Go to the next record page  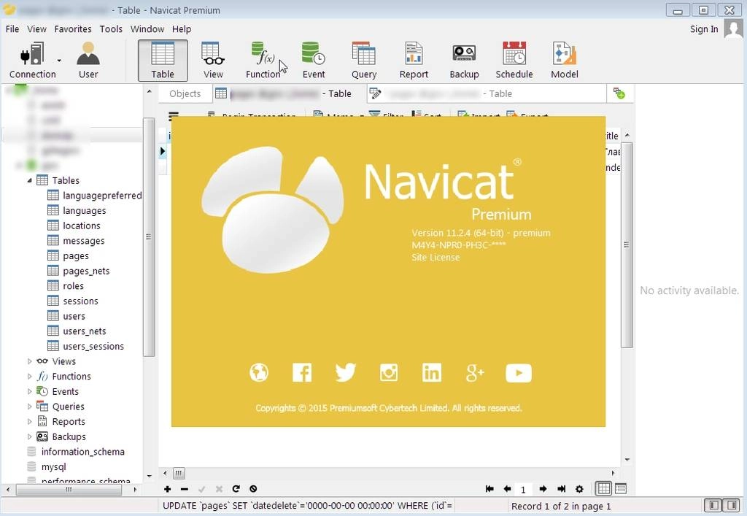coord(543,489)
